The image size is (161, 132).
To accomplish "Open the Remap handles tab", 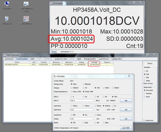I will coord(90,59).
